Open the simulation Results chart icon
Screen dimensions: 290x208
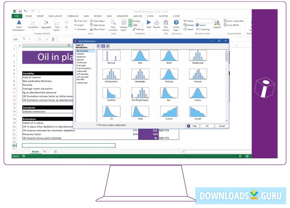(156, 23)
